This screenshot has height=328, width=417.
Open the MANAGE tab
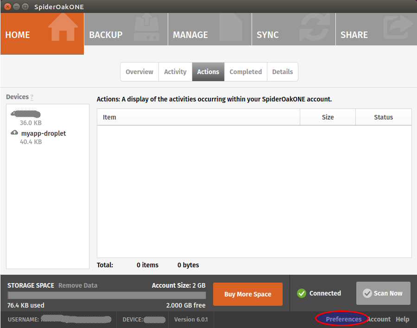coord(210,29)
